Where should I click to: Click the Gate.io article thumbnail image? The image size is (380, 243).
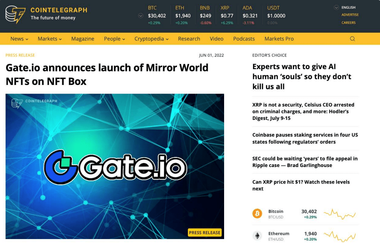[x=115, y=166]
